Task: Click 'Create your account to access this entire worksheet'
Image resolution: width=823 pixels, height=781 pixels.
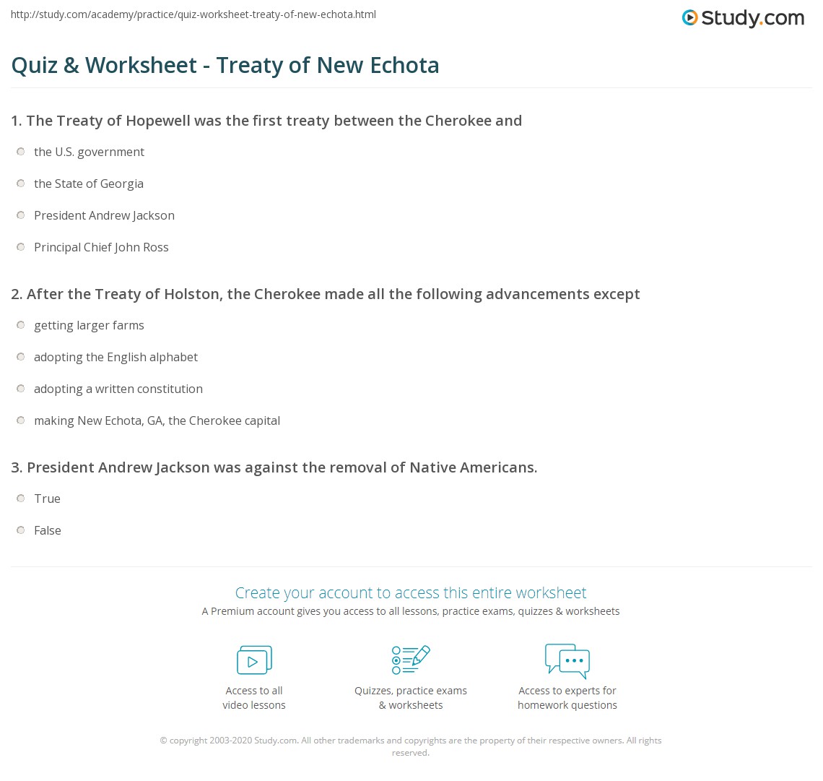Action: [411, 592]
